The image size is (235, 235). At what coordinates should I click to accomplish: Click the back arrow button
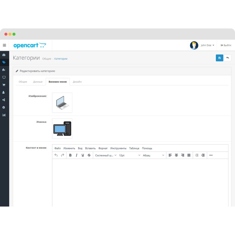click(x=227, y=58)
